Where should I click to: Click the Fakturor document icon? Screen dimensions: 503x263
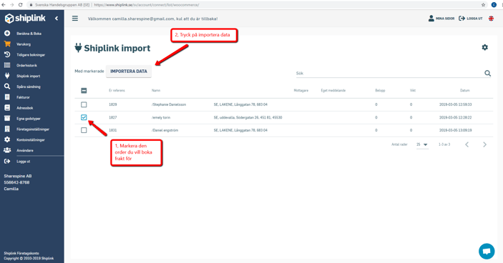tap(7, 97)
